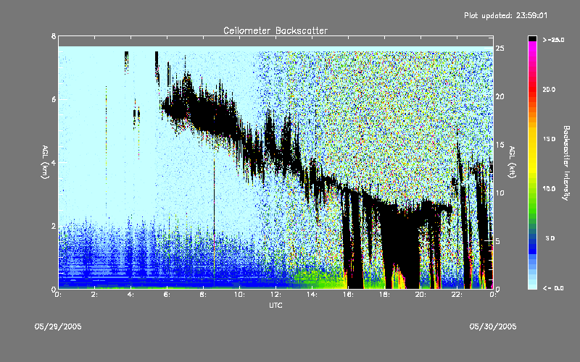Click the '5' kft right-axis tick label
The image size is (580, 362).
coord(498,241)
